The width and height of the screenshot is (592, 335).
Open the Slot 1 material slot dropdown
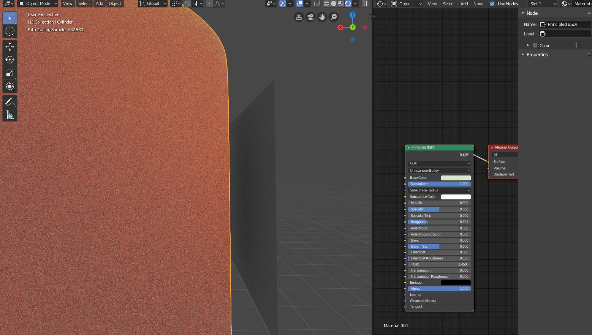tap(543, 4)
